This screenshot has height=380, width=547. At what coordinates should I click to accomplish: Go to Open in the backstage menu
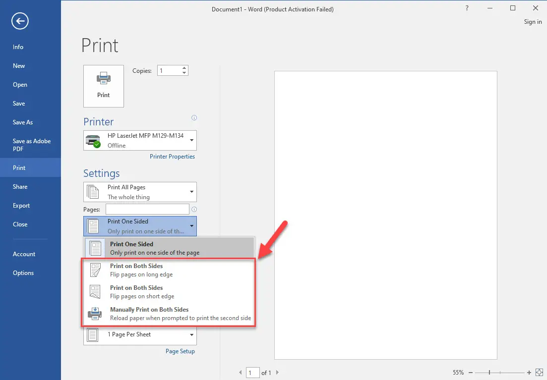30,85
